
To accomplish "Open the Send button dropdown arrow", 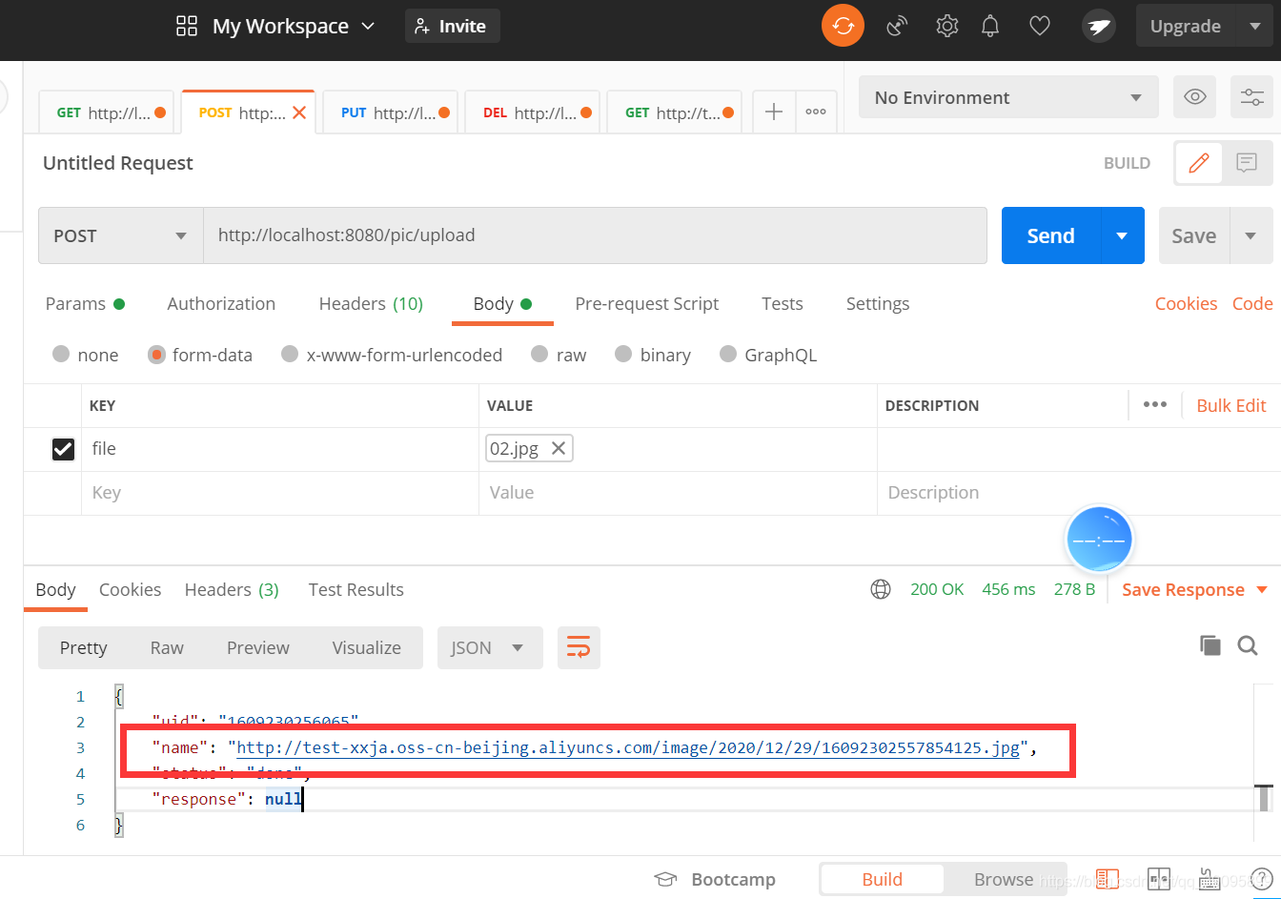I will (1122, 235).
